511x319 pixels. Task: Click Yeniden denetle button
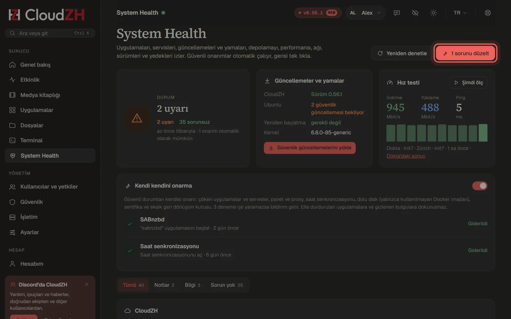[402, 53]
